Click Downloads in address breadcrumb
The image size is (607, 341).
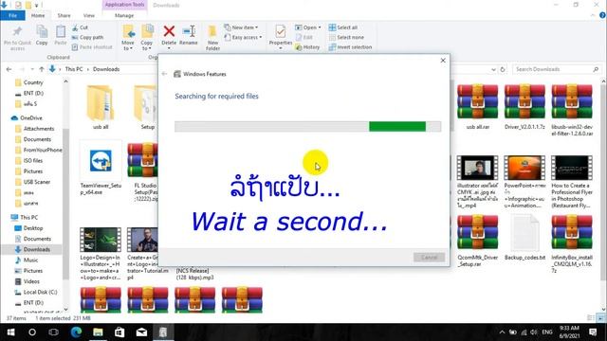pyautogui.click(x=106, y=69)
